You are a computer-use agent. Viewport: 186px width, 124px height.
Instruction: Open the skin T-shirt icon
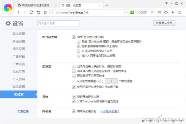(166, 3)
